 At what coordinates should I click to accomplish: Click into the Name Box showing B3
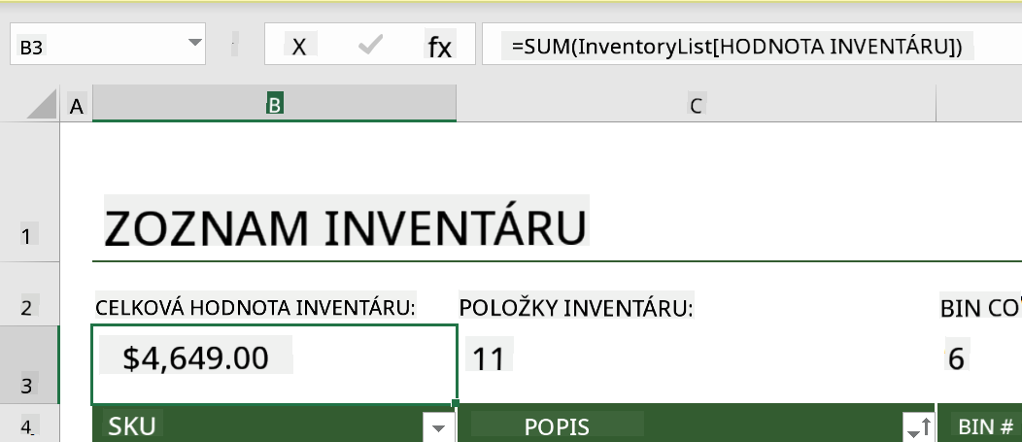98,45
